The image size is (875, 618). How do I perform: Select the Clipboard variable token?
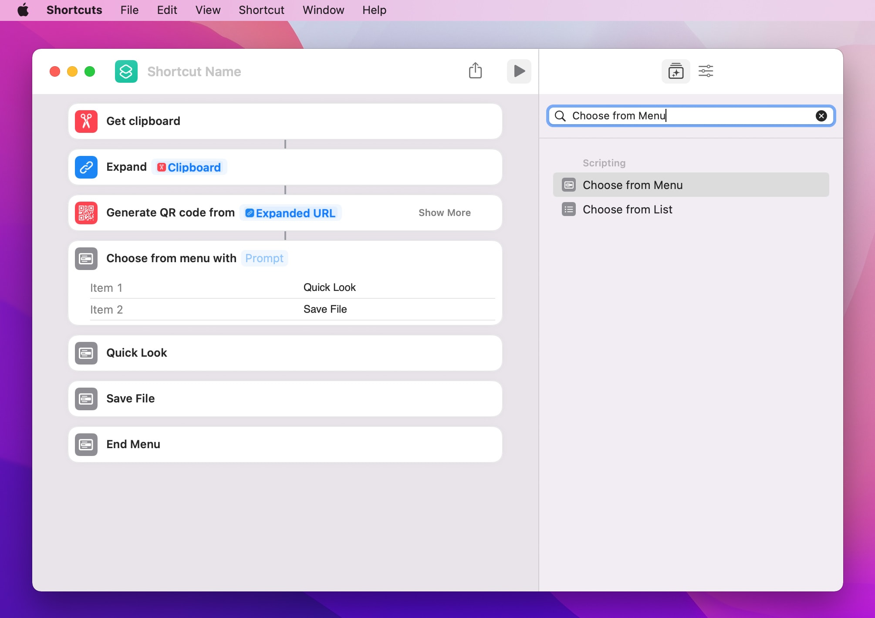click(x=189, y=167)
